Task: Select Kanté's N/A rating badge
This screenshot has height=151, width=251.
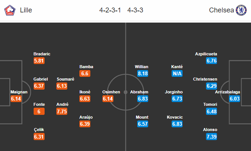Action: point(177,73)
